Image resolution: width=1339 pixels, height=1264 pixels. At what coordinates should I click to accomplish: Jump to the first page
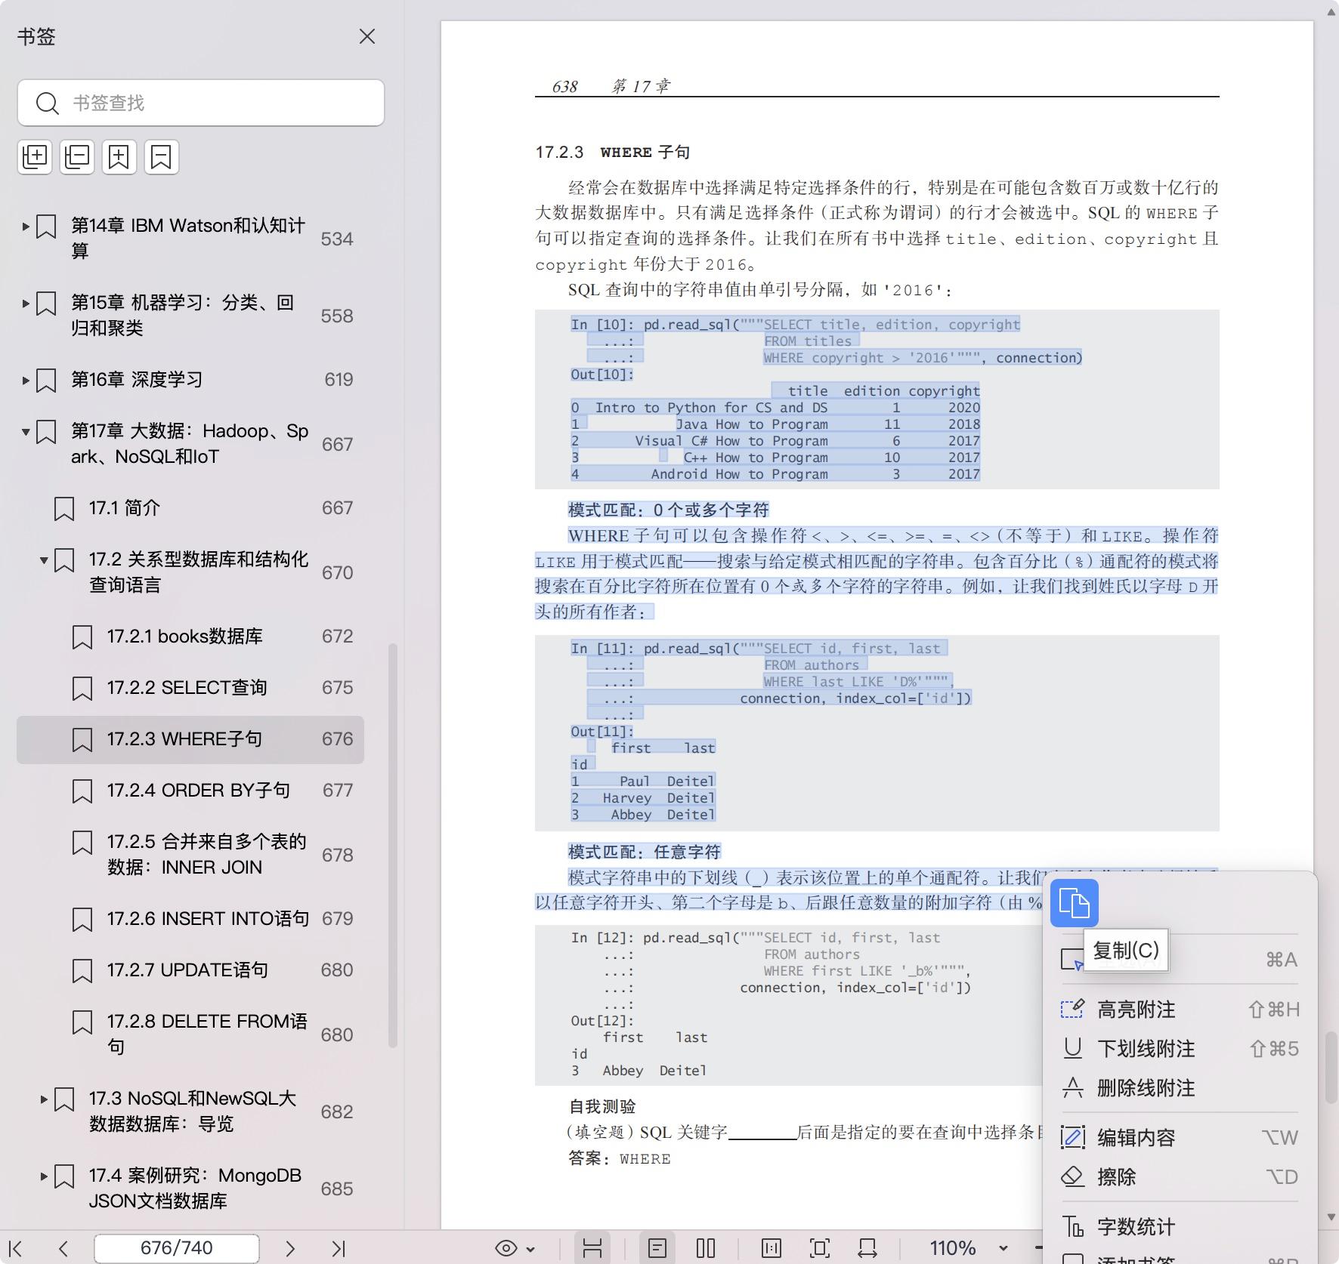point(15,1248)
